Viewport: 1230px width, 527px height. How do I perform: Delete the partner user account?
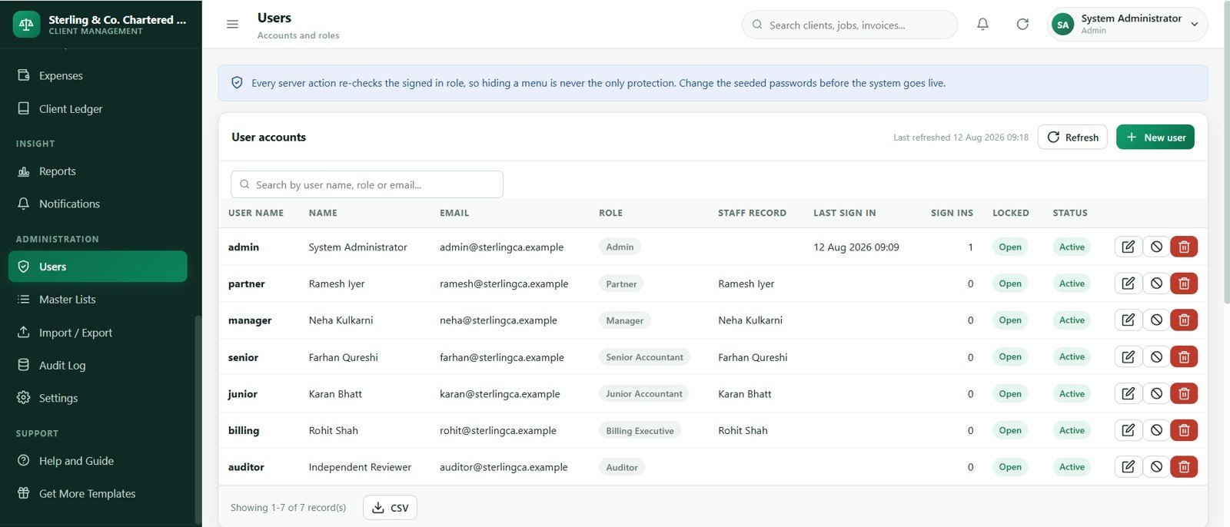[1184, 283]
